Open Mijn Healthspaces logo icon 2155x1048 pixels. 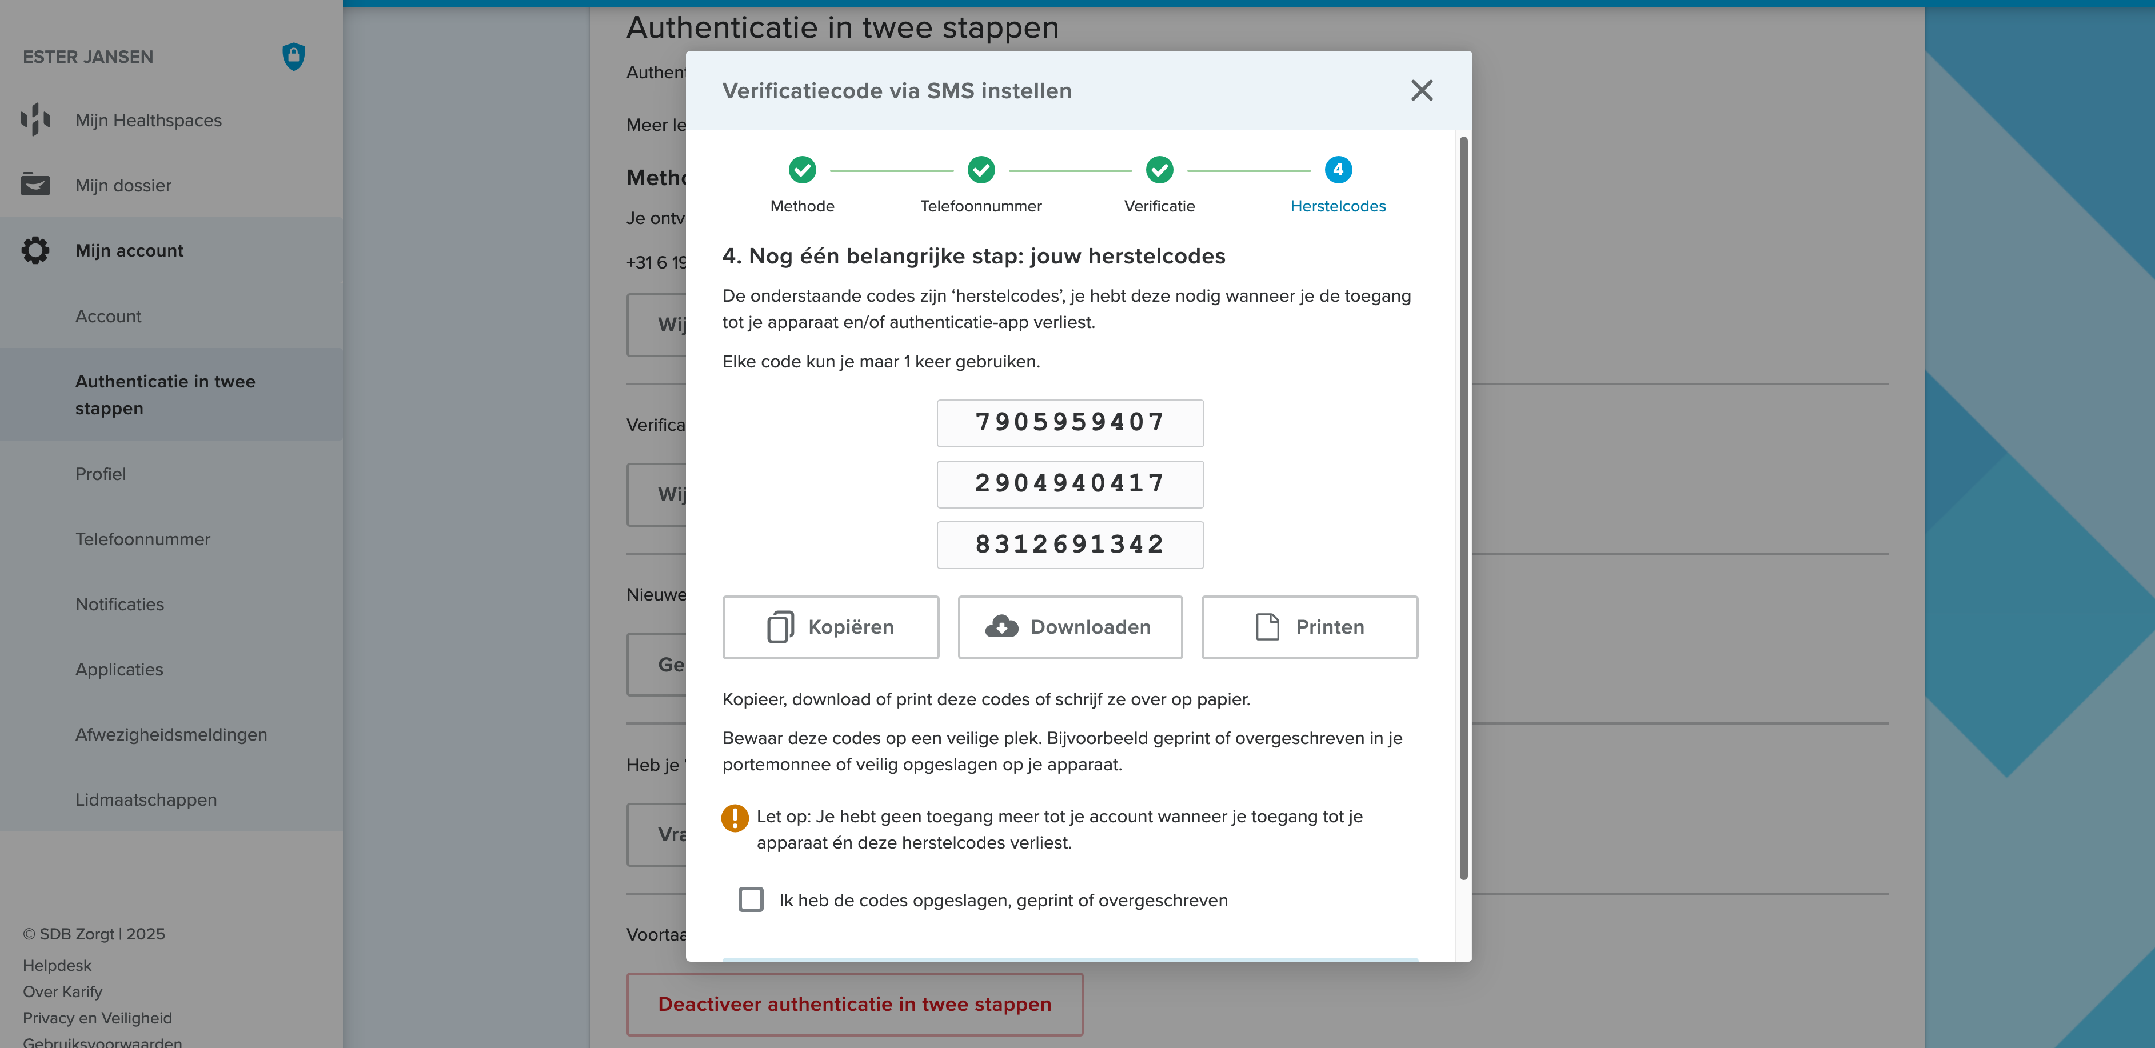35,119
